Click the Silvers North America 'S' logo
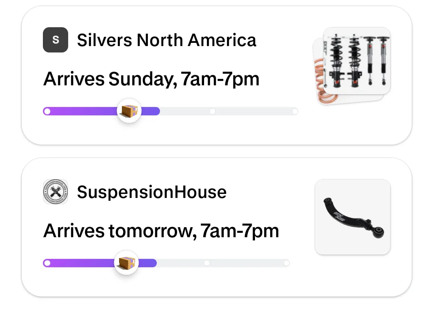Viewport: 433px width, 317px height. tap(55, 40)
